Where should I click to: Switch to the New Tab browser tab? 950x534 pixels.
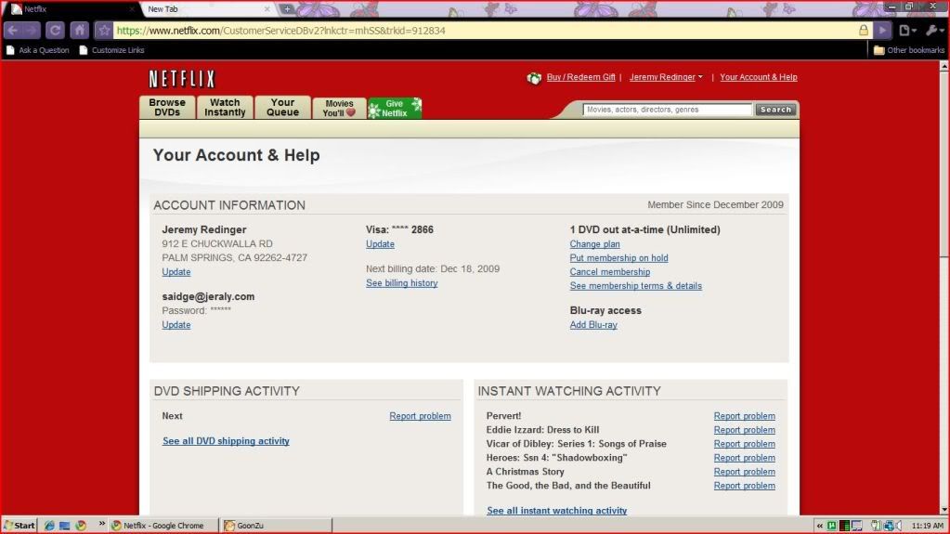coord(206,9)
